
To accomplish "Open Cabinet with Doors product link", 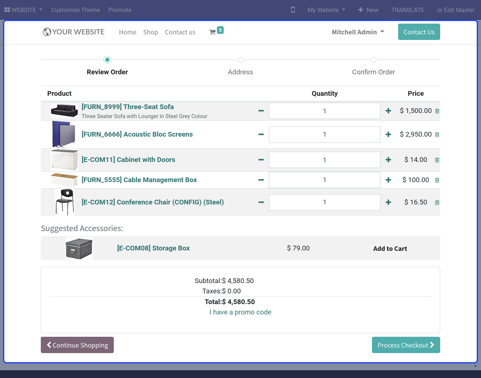I will click(128, 159).
